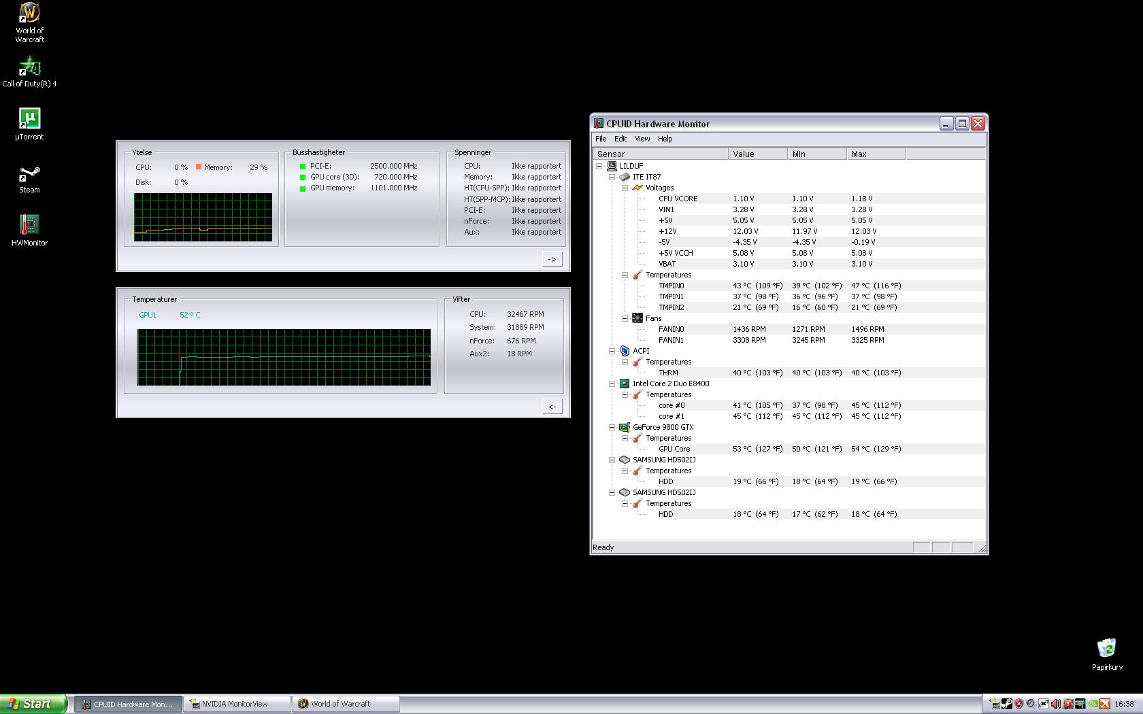Click the GeForce 9800 GTX card icon
This screenshot has height=714, width=1143.
tap(625, 427)
